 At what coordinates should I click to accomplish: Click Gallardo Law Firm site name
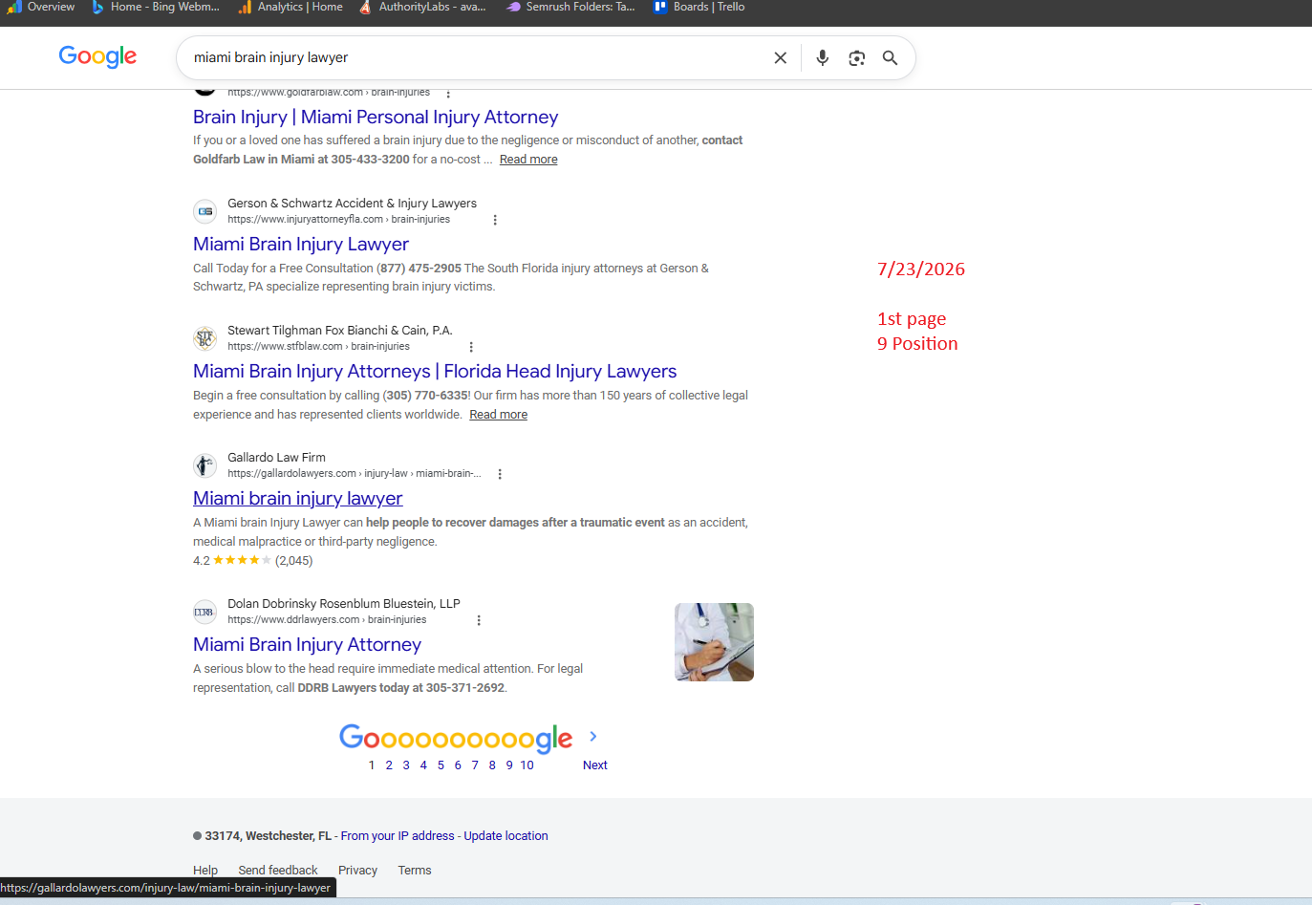276,458
